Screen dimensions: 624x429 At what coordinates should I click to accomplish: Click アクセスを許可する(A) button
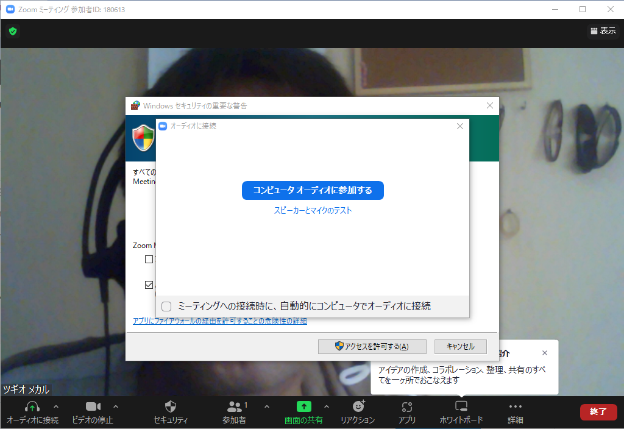(x=372, y=347)
